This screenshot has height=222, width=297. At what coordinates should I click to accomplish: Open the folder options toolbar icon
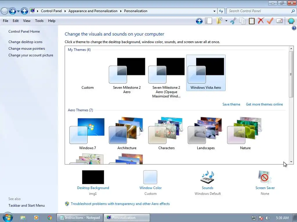(x=220, y=21)
